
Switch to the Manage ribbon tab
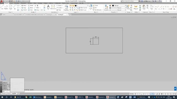click(x=40, y=3)
